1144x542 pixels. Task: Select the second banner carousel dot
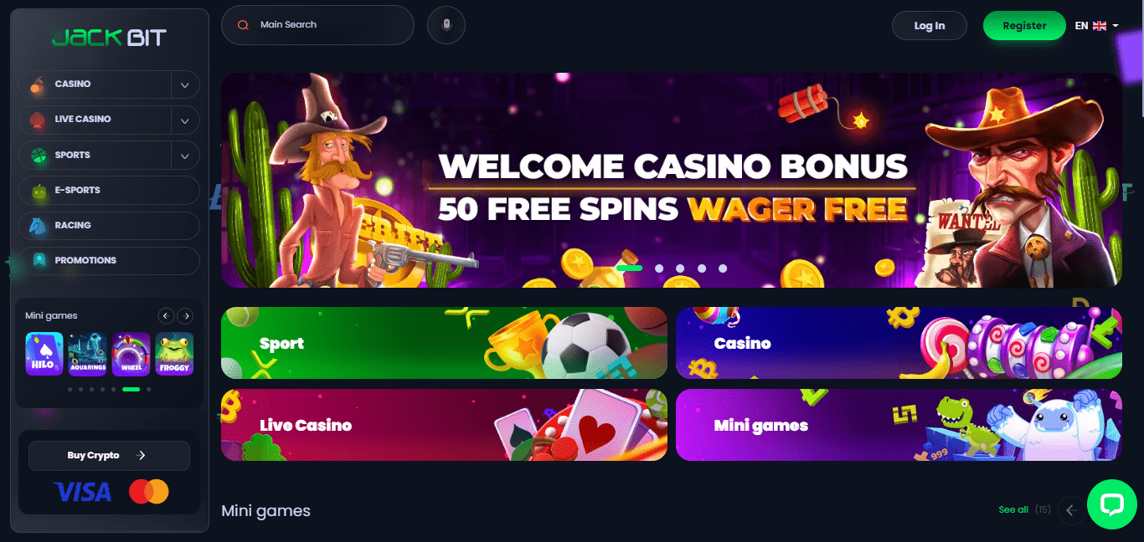659,268
